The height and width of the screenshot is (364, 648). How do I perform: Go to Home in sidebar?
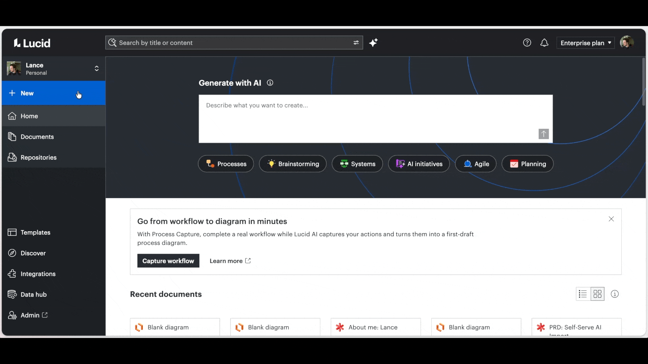(54, 116)
